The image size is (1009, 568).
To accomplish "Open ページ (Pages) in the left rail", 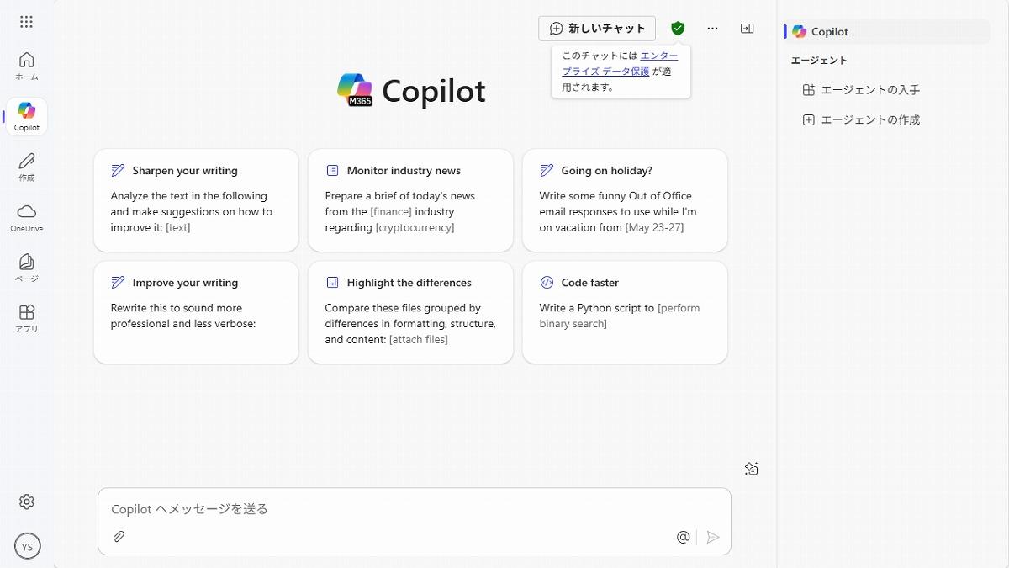I will coord(27,268).
